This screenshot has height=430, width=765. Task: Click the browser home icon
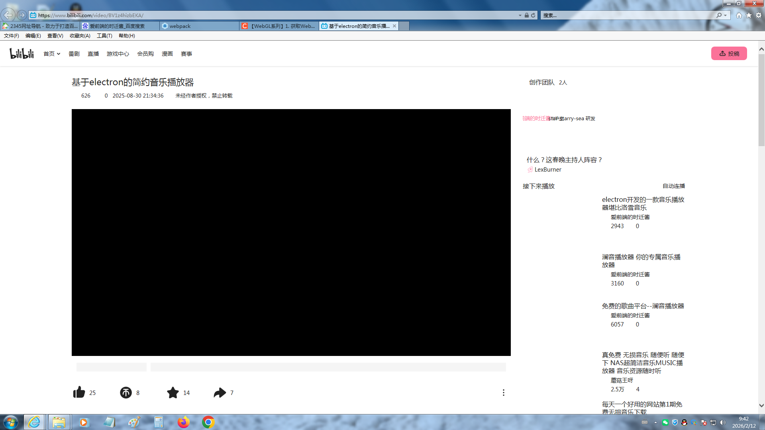(739, 15)
